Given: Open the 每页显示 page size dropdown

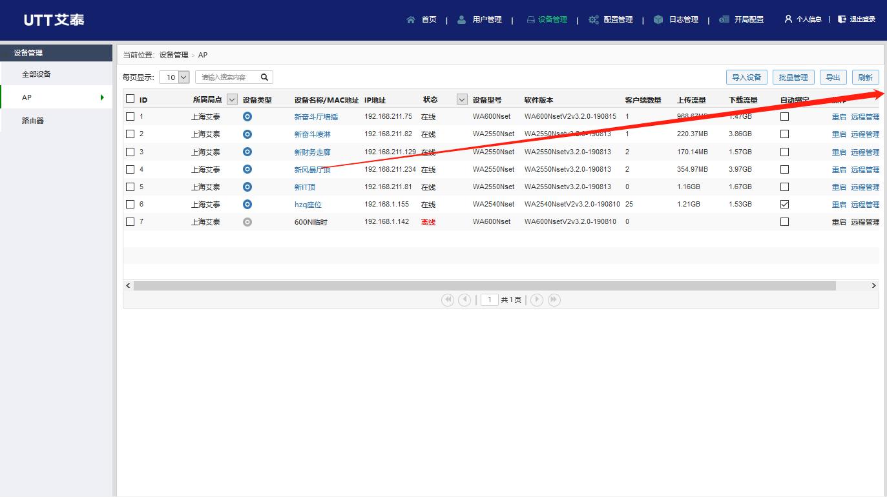Looking at the screenshot, I should tap(174, 77).
